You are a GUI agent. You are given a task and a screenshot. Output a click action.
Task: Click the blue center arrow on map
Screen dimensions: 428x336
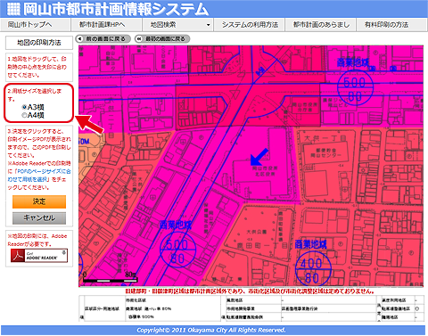click(x=259, y=157)
